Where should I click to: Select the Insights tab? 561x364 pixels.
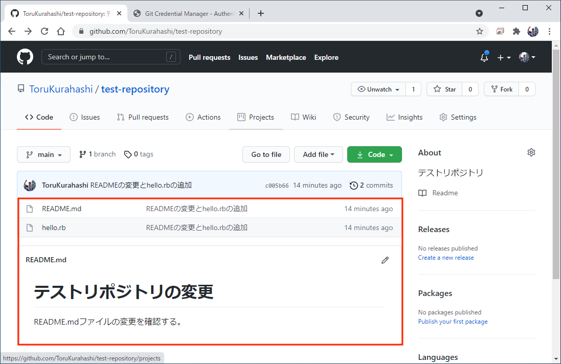[405, 117]
